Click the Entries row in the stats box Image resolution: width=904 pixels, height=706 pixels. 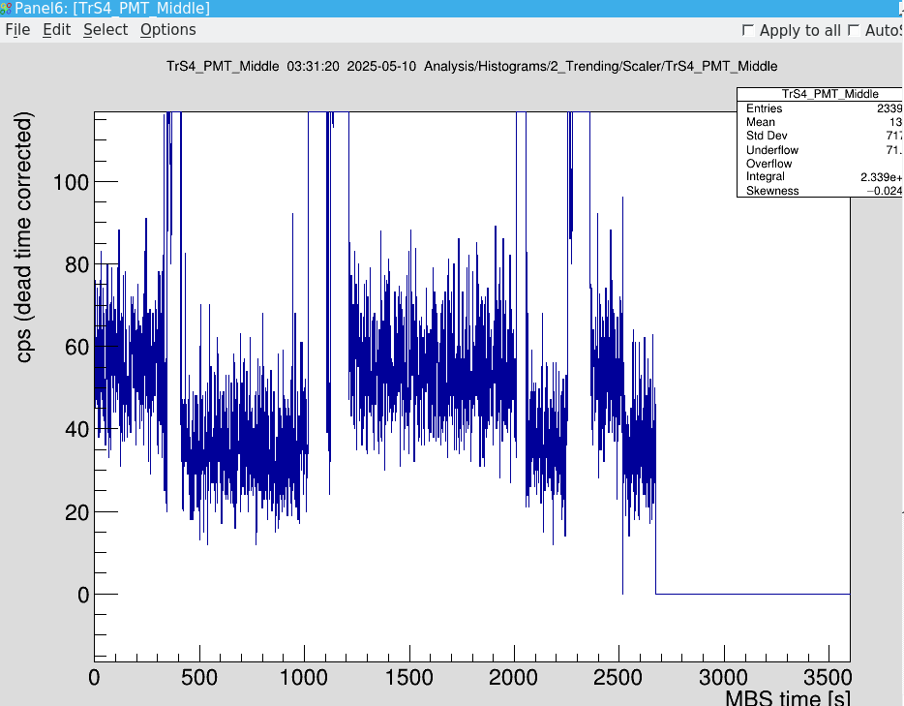point(821,108)
